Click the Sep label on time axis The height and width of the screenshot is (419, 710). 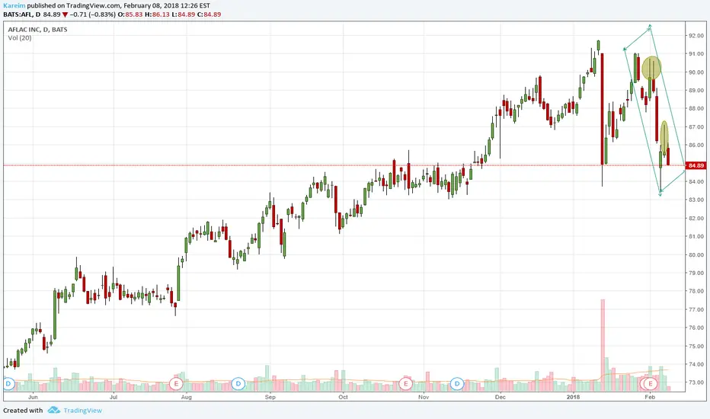click(270, 397)
